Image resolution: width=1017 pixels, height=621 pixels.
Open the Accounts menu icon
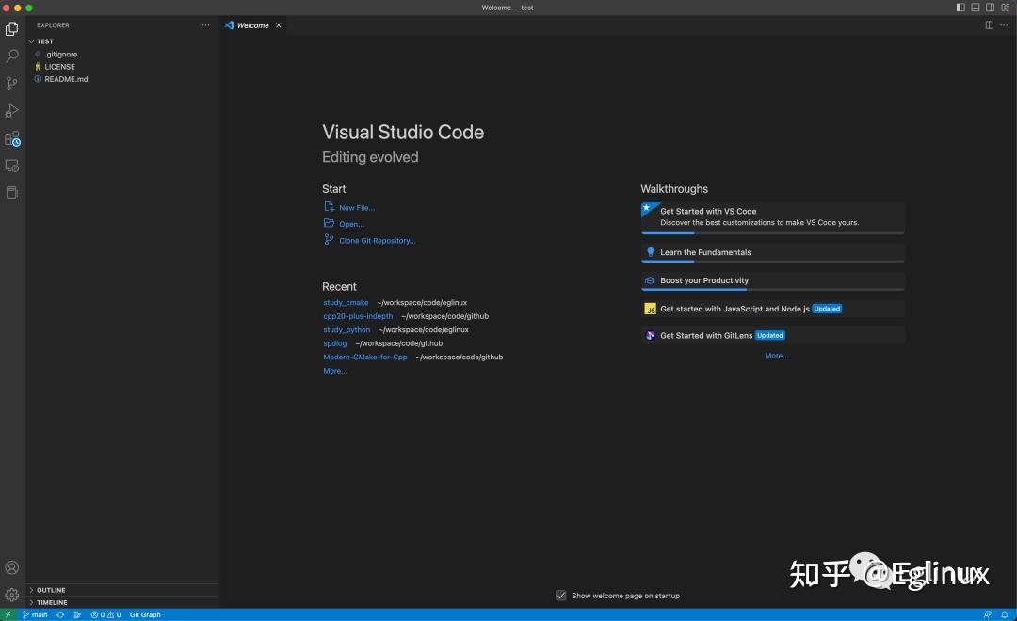[x=11, y=568]
